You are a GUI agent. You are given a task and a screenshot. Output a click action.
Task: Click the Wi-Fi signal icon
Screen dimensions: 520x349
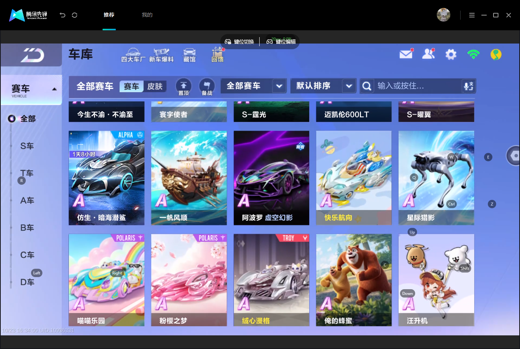pyautogui.click(x=473, y=55)
